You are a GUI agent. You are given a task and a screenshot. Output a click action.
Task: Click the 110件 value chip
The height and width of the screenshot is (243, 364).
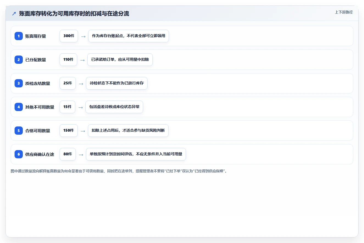pyautogui.click(x=68, y=60)
